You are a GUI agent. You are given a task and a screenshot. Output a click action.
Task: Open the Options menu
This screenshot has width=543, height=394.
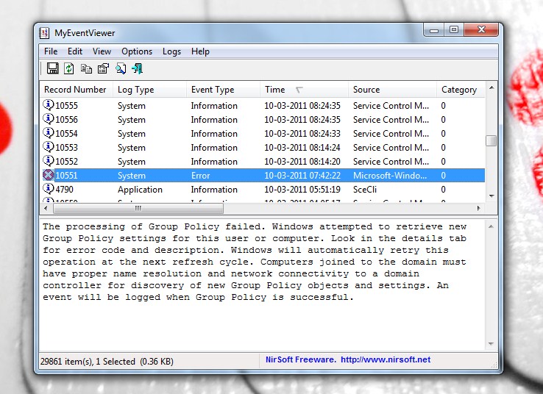137,51
